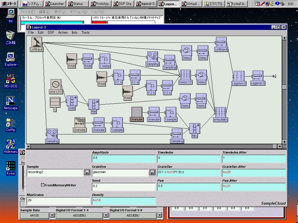The width and height of the screenshot is (298, 223).
Task: Click the Density input field
Action: tap(124, 201)
